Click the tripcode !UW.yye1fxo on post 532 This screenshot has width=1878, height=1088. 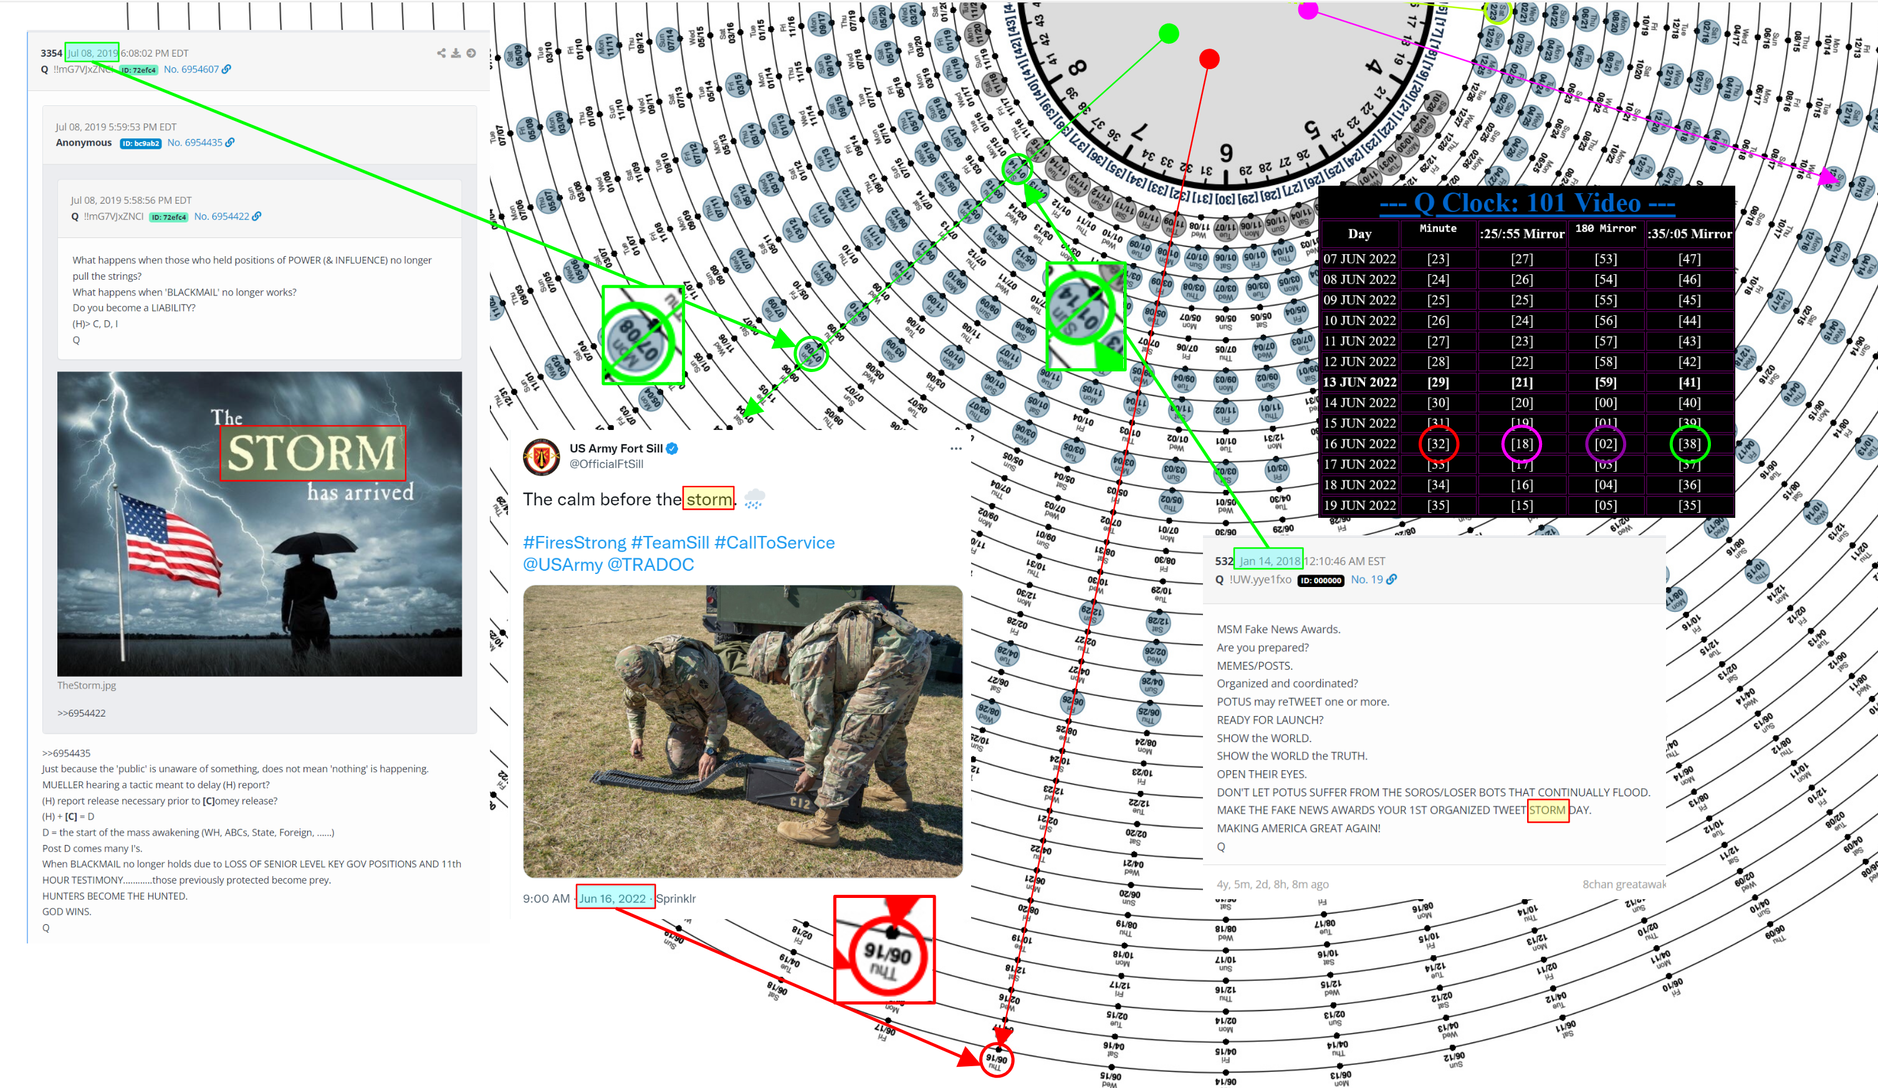pos(1260,580)
